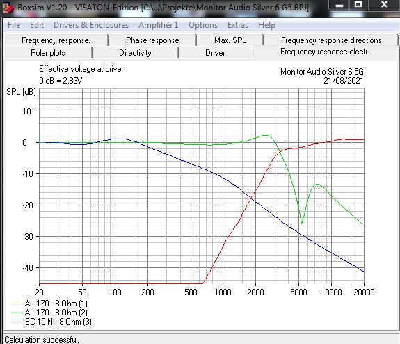Click the 'Monitor Audio Silver 6 5G' project label
This screenshot has width=400, height=344.
pos(322,72)
